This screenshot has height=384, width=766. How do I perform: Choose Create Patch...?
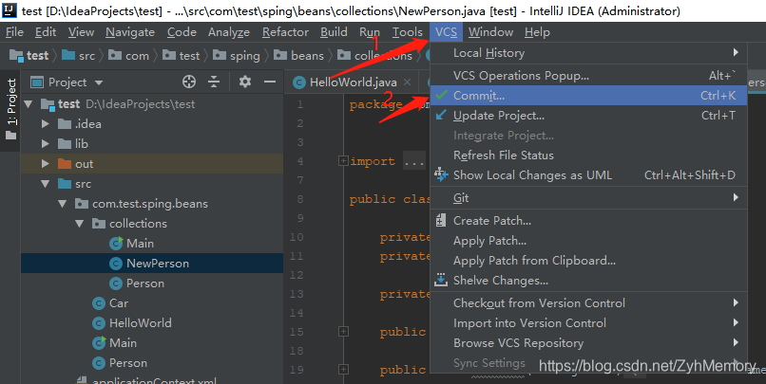588,221
